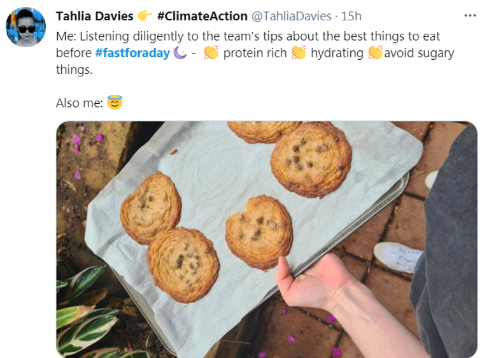Open the Tahlia Davies display name link
This screenshot has width=489, height=358.
pyautogui.click(x=95, y=16)
